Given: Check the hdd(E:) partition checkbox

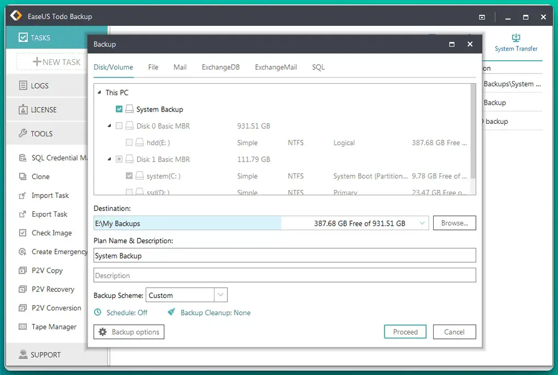Looking at the screenshot, I should [x=129, y=143].
